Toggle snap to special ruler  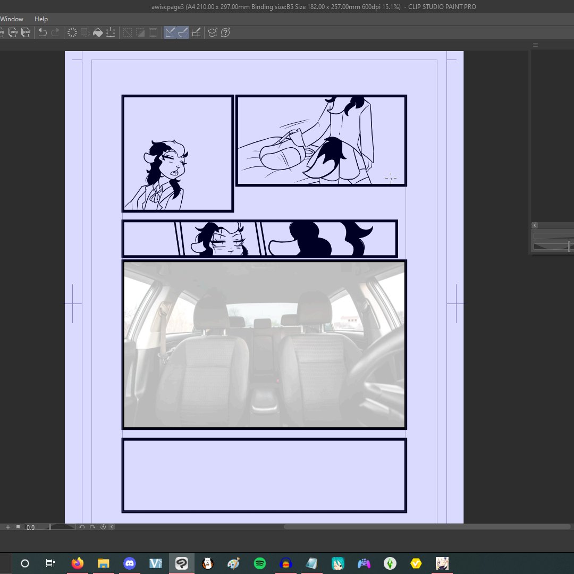(182, 32)
